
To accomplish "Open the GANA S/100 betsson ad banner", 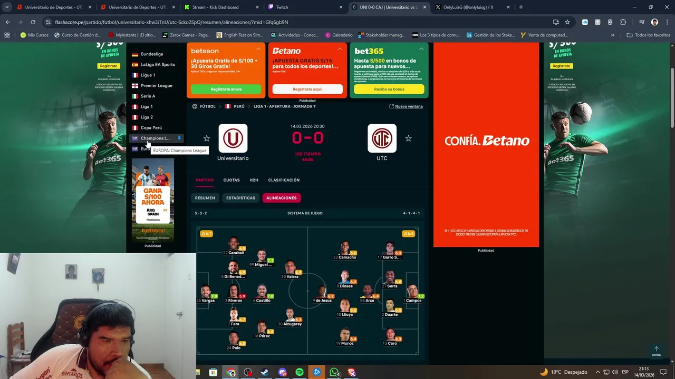I will (153, 200).
